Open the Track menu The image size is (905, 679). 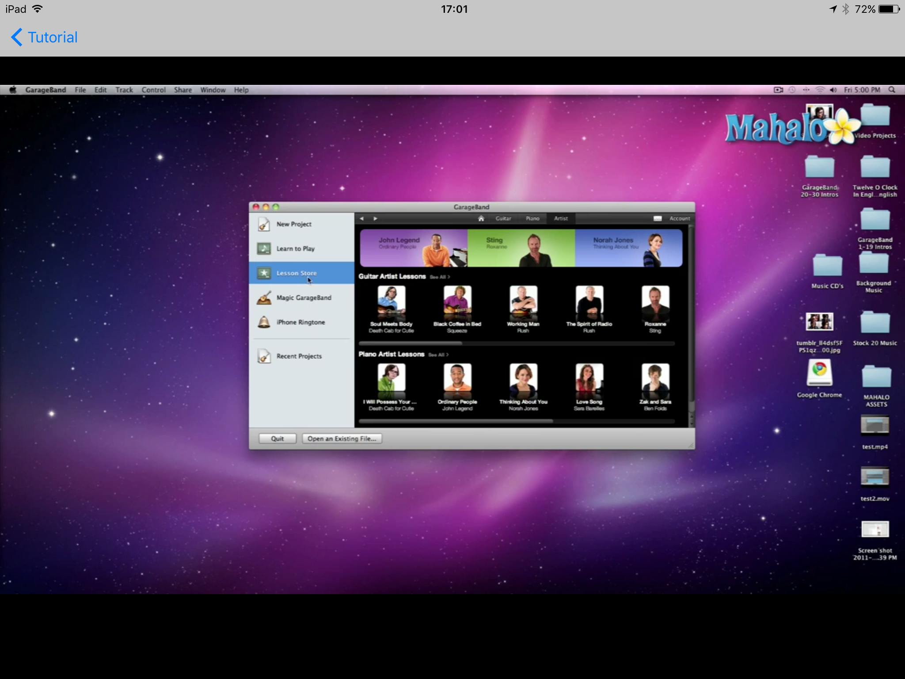(124, 90)
